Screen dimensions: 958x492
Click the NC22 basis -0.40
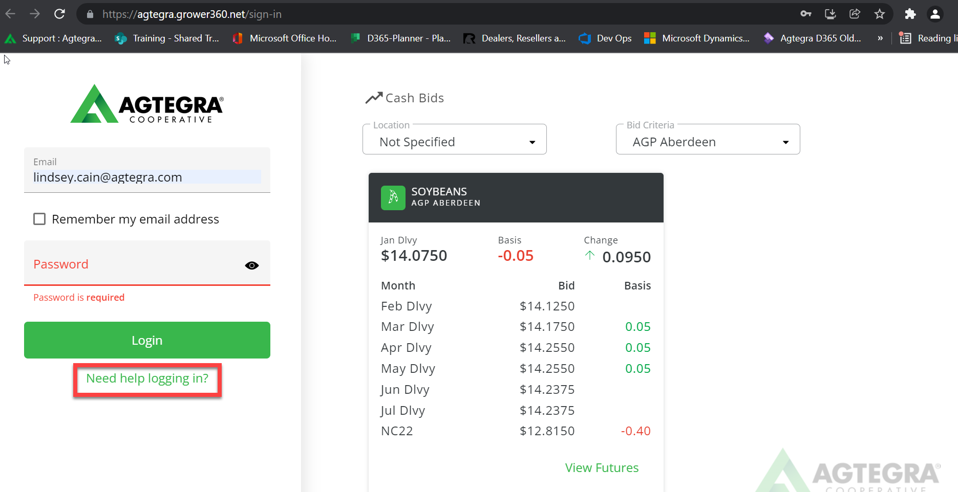635,431
